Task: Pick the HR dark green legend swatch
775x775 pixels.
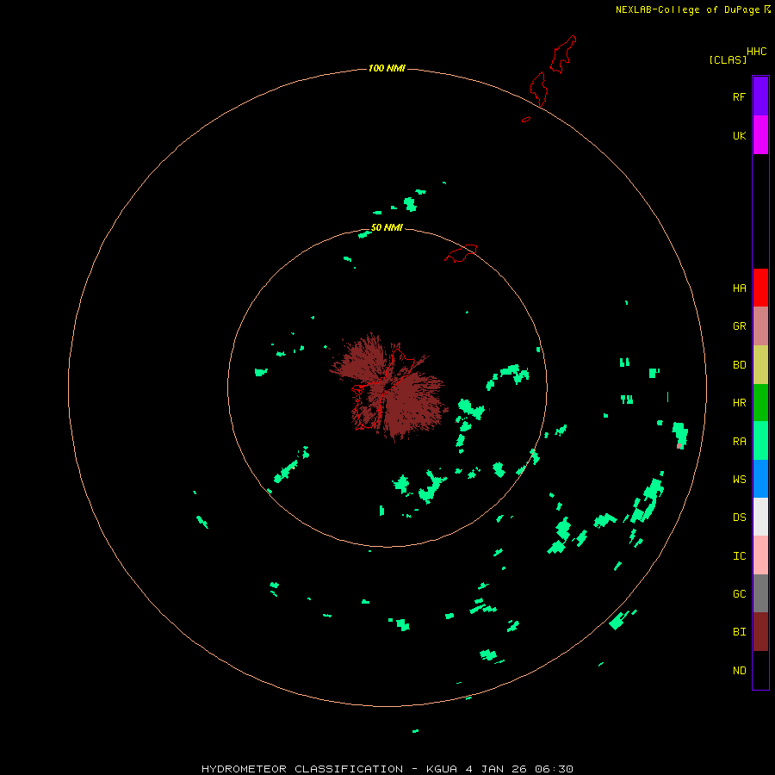Action: [760, 403]
